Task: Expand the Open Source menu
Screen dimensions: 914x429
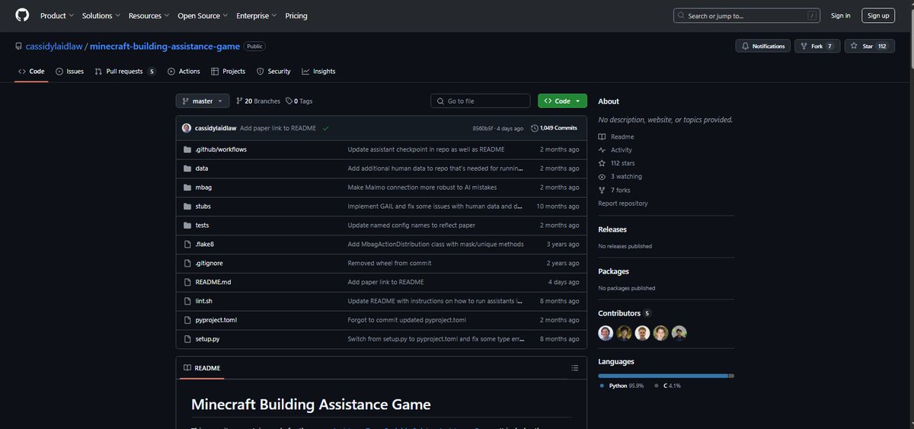Action: point(203,15)
